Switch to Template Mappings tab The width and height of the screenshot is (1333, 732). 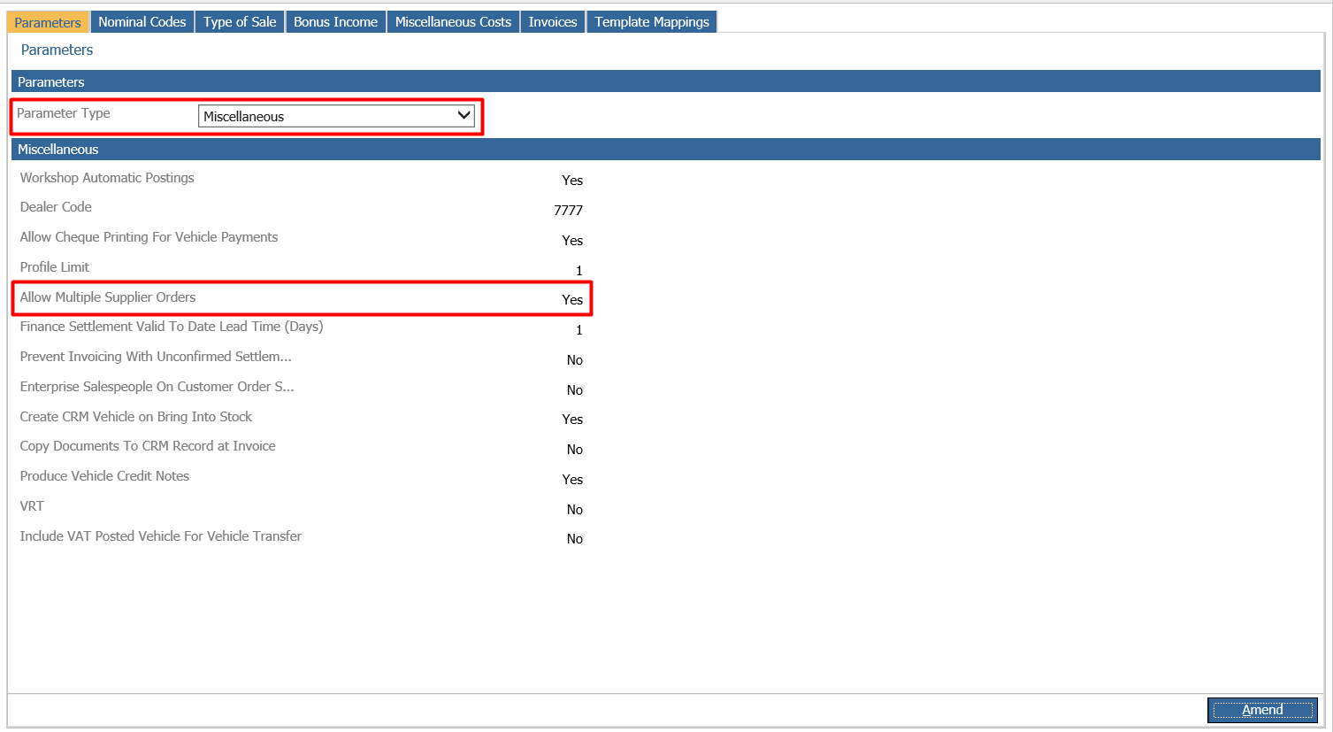click(x=652, y=22)
